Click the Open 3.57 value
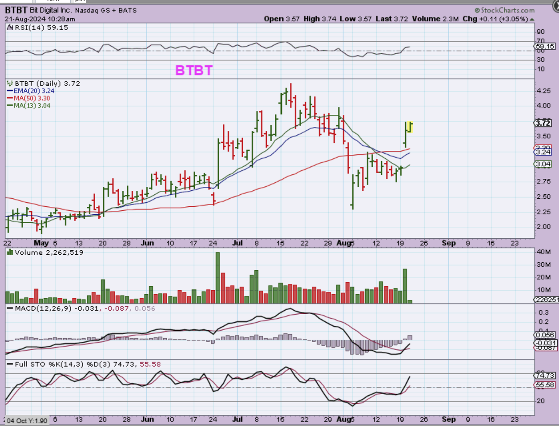559x426 pixels. tap(282, 19)
